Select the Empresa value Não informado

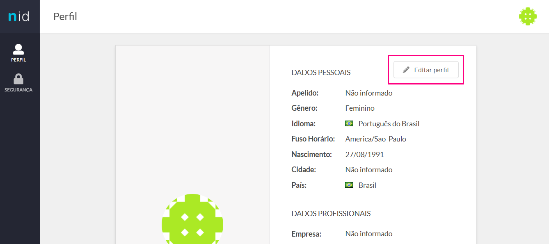369,234
